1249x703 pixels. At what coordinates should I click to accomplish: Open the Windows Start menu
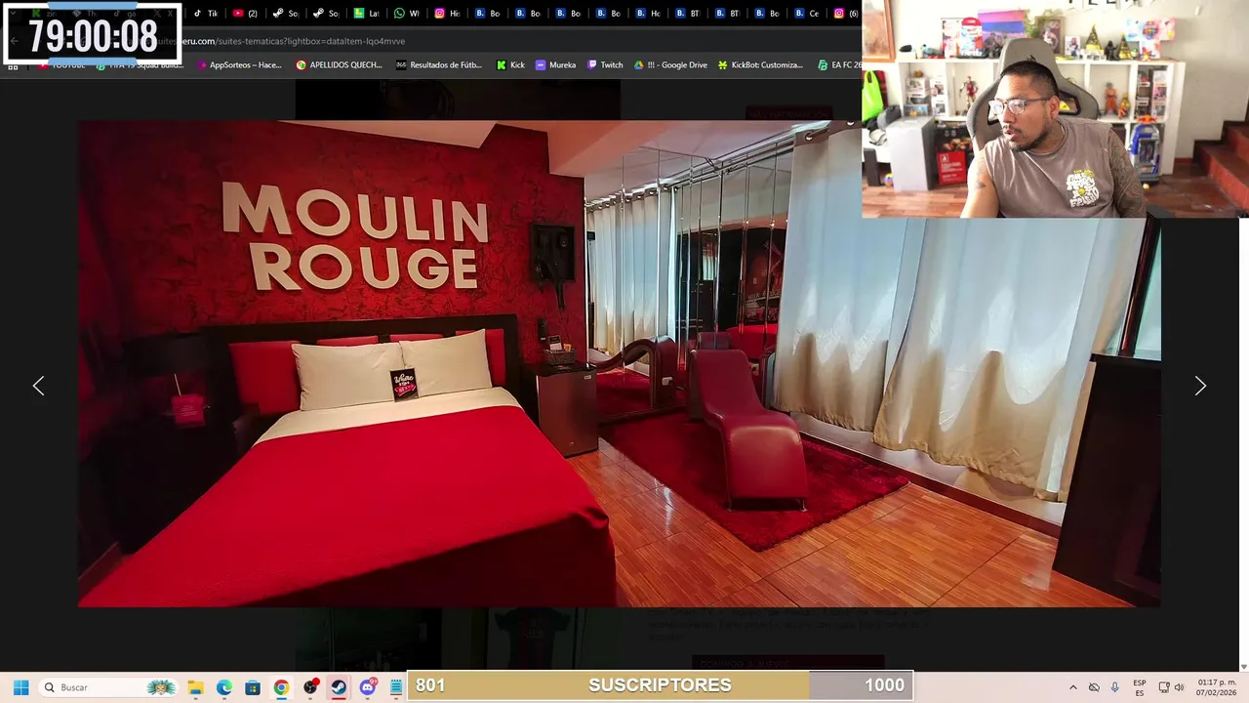click(20, 687)
